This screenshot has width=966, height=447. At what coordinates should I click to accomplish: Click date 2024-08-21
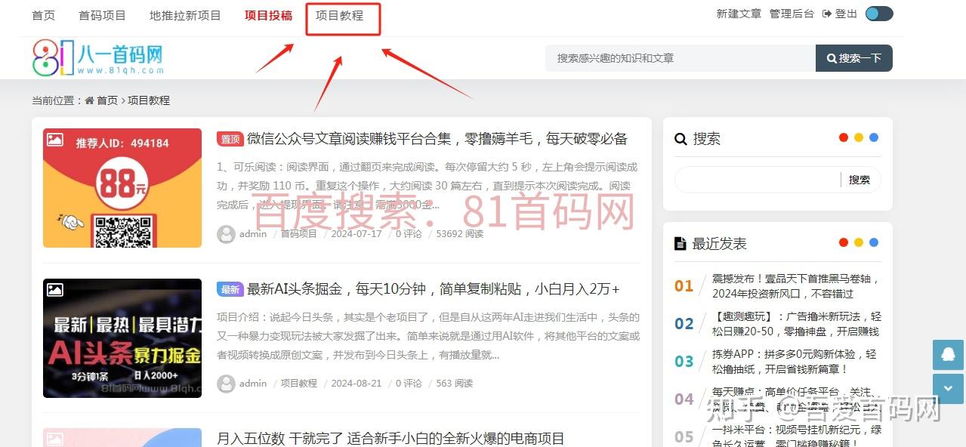[x=356, y=384]
